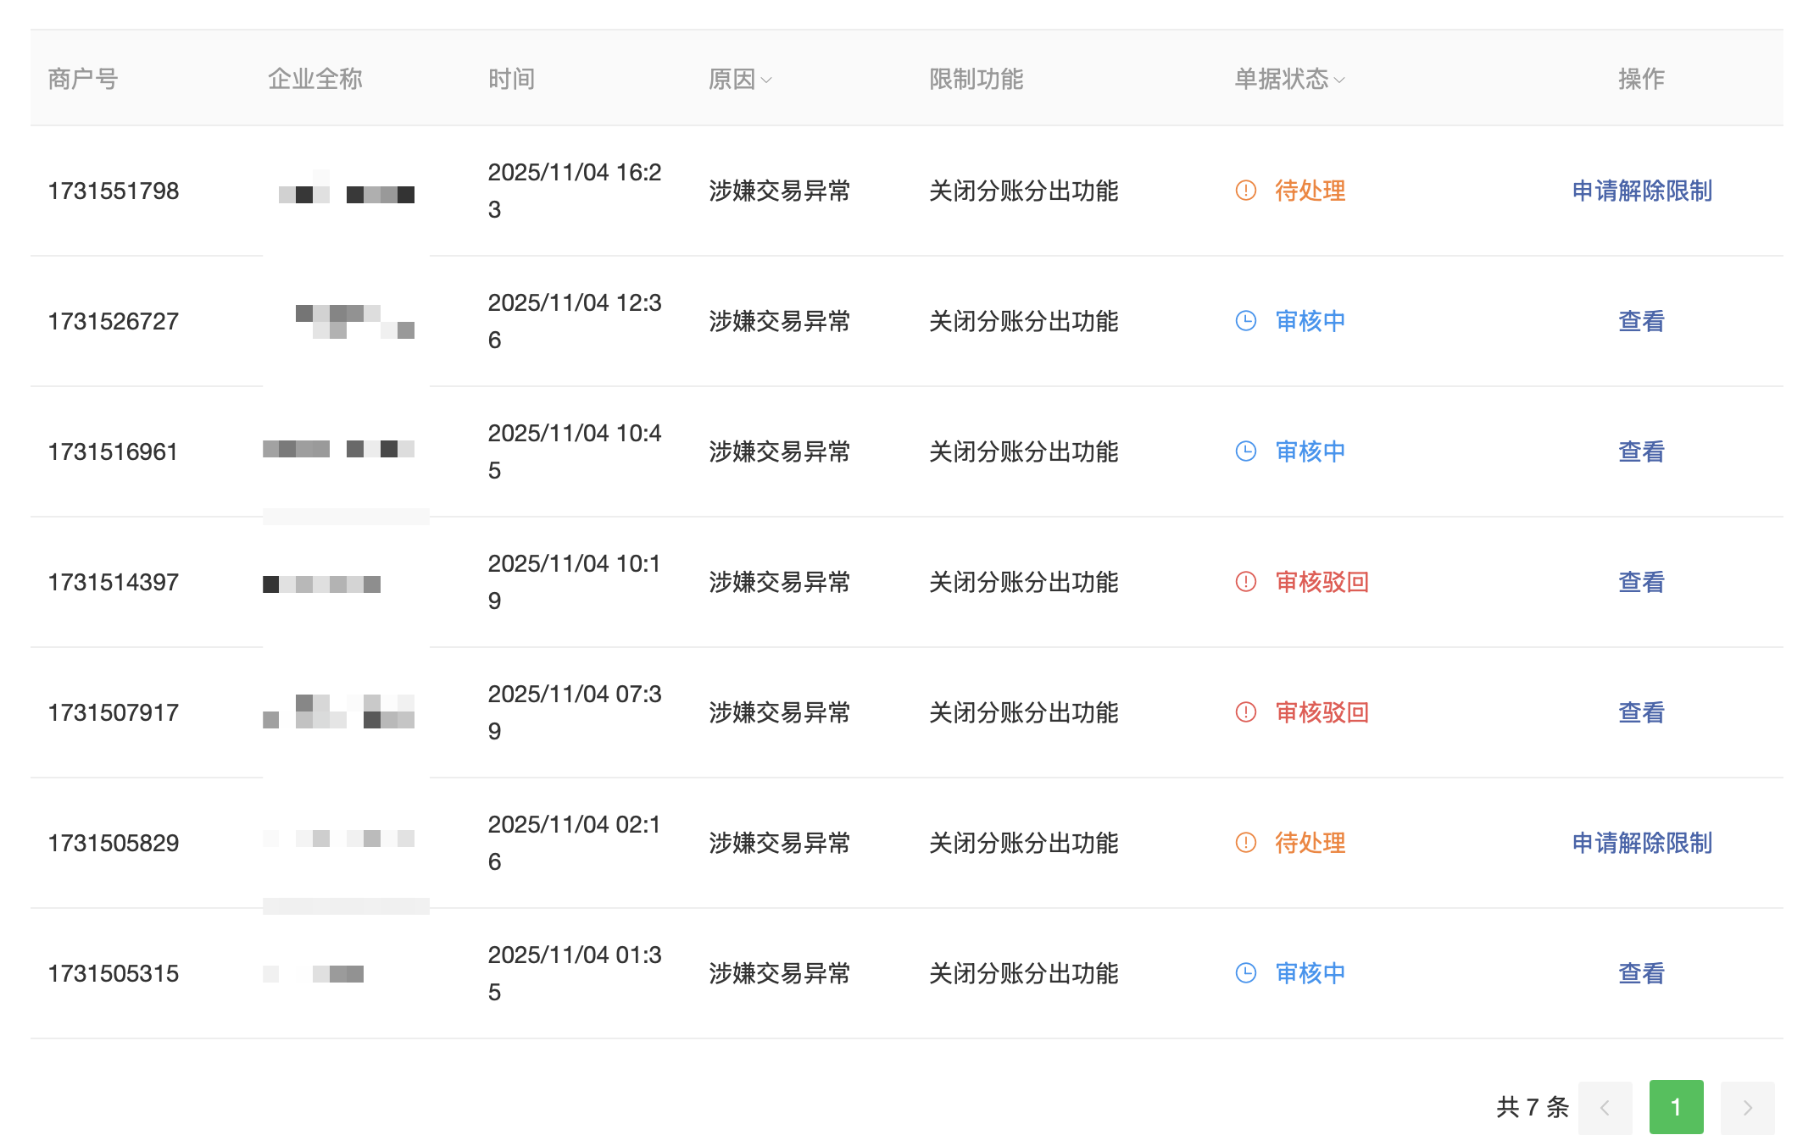Open the 单据状态 column filter dropdown
1814x1135 pixels.
pos(1339,80)
